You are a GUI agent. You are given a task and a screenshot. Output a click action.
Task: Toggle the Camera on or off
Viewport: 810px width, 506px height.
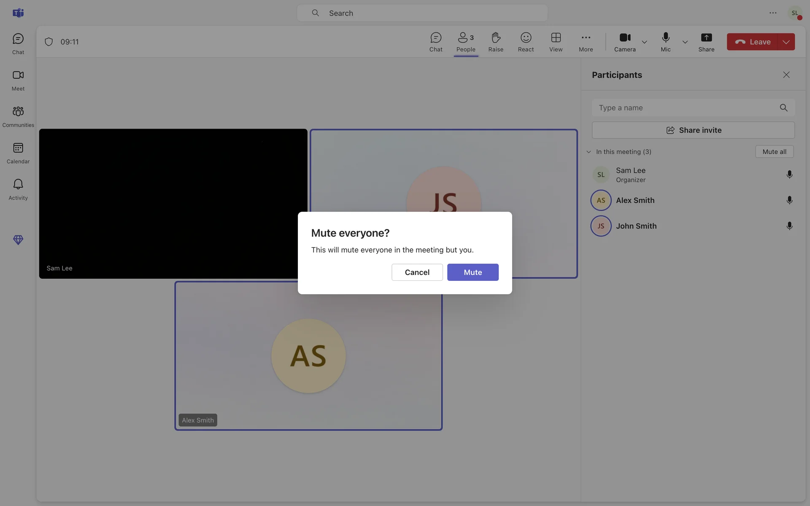625,42
